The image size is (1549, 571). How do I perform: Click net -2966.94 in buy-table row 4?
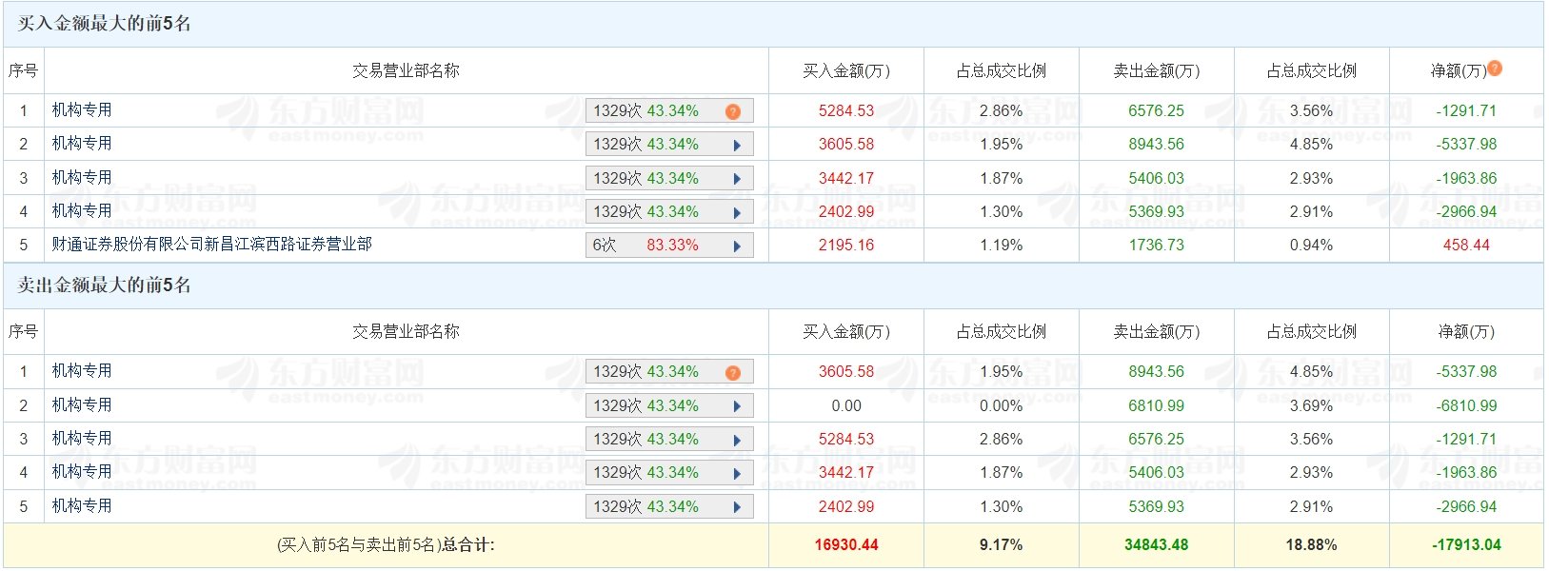1466,212
